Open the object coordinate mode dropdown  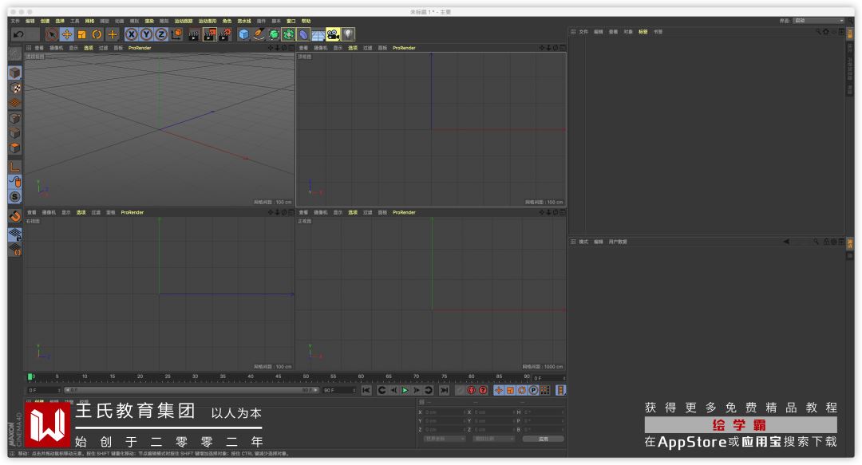pyautogui.click(x=445, y=439)
